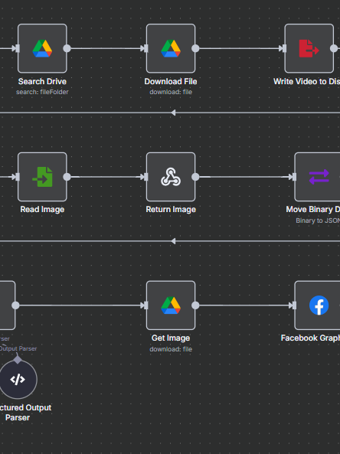Select the Search Drive node icon
The image size is (340, 454).
point(42,48)
